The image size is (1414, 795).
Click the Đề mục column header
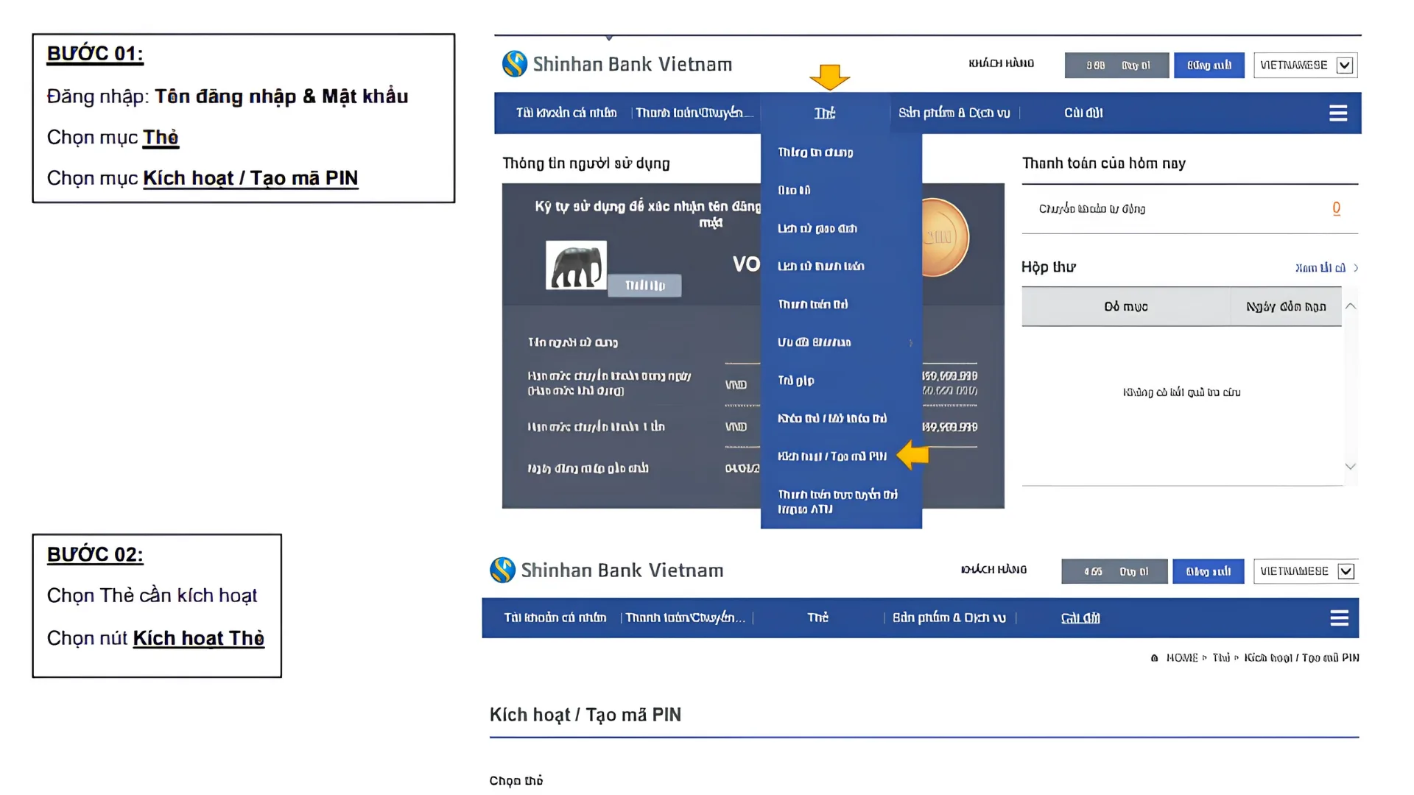click(x=1126, y=306)
